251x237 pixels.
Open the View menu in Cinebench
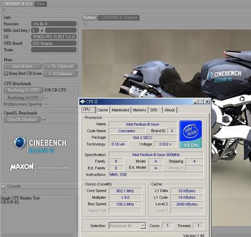click(x=41, y=4)
